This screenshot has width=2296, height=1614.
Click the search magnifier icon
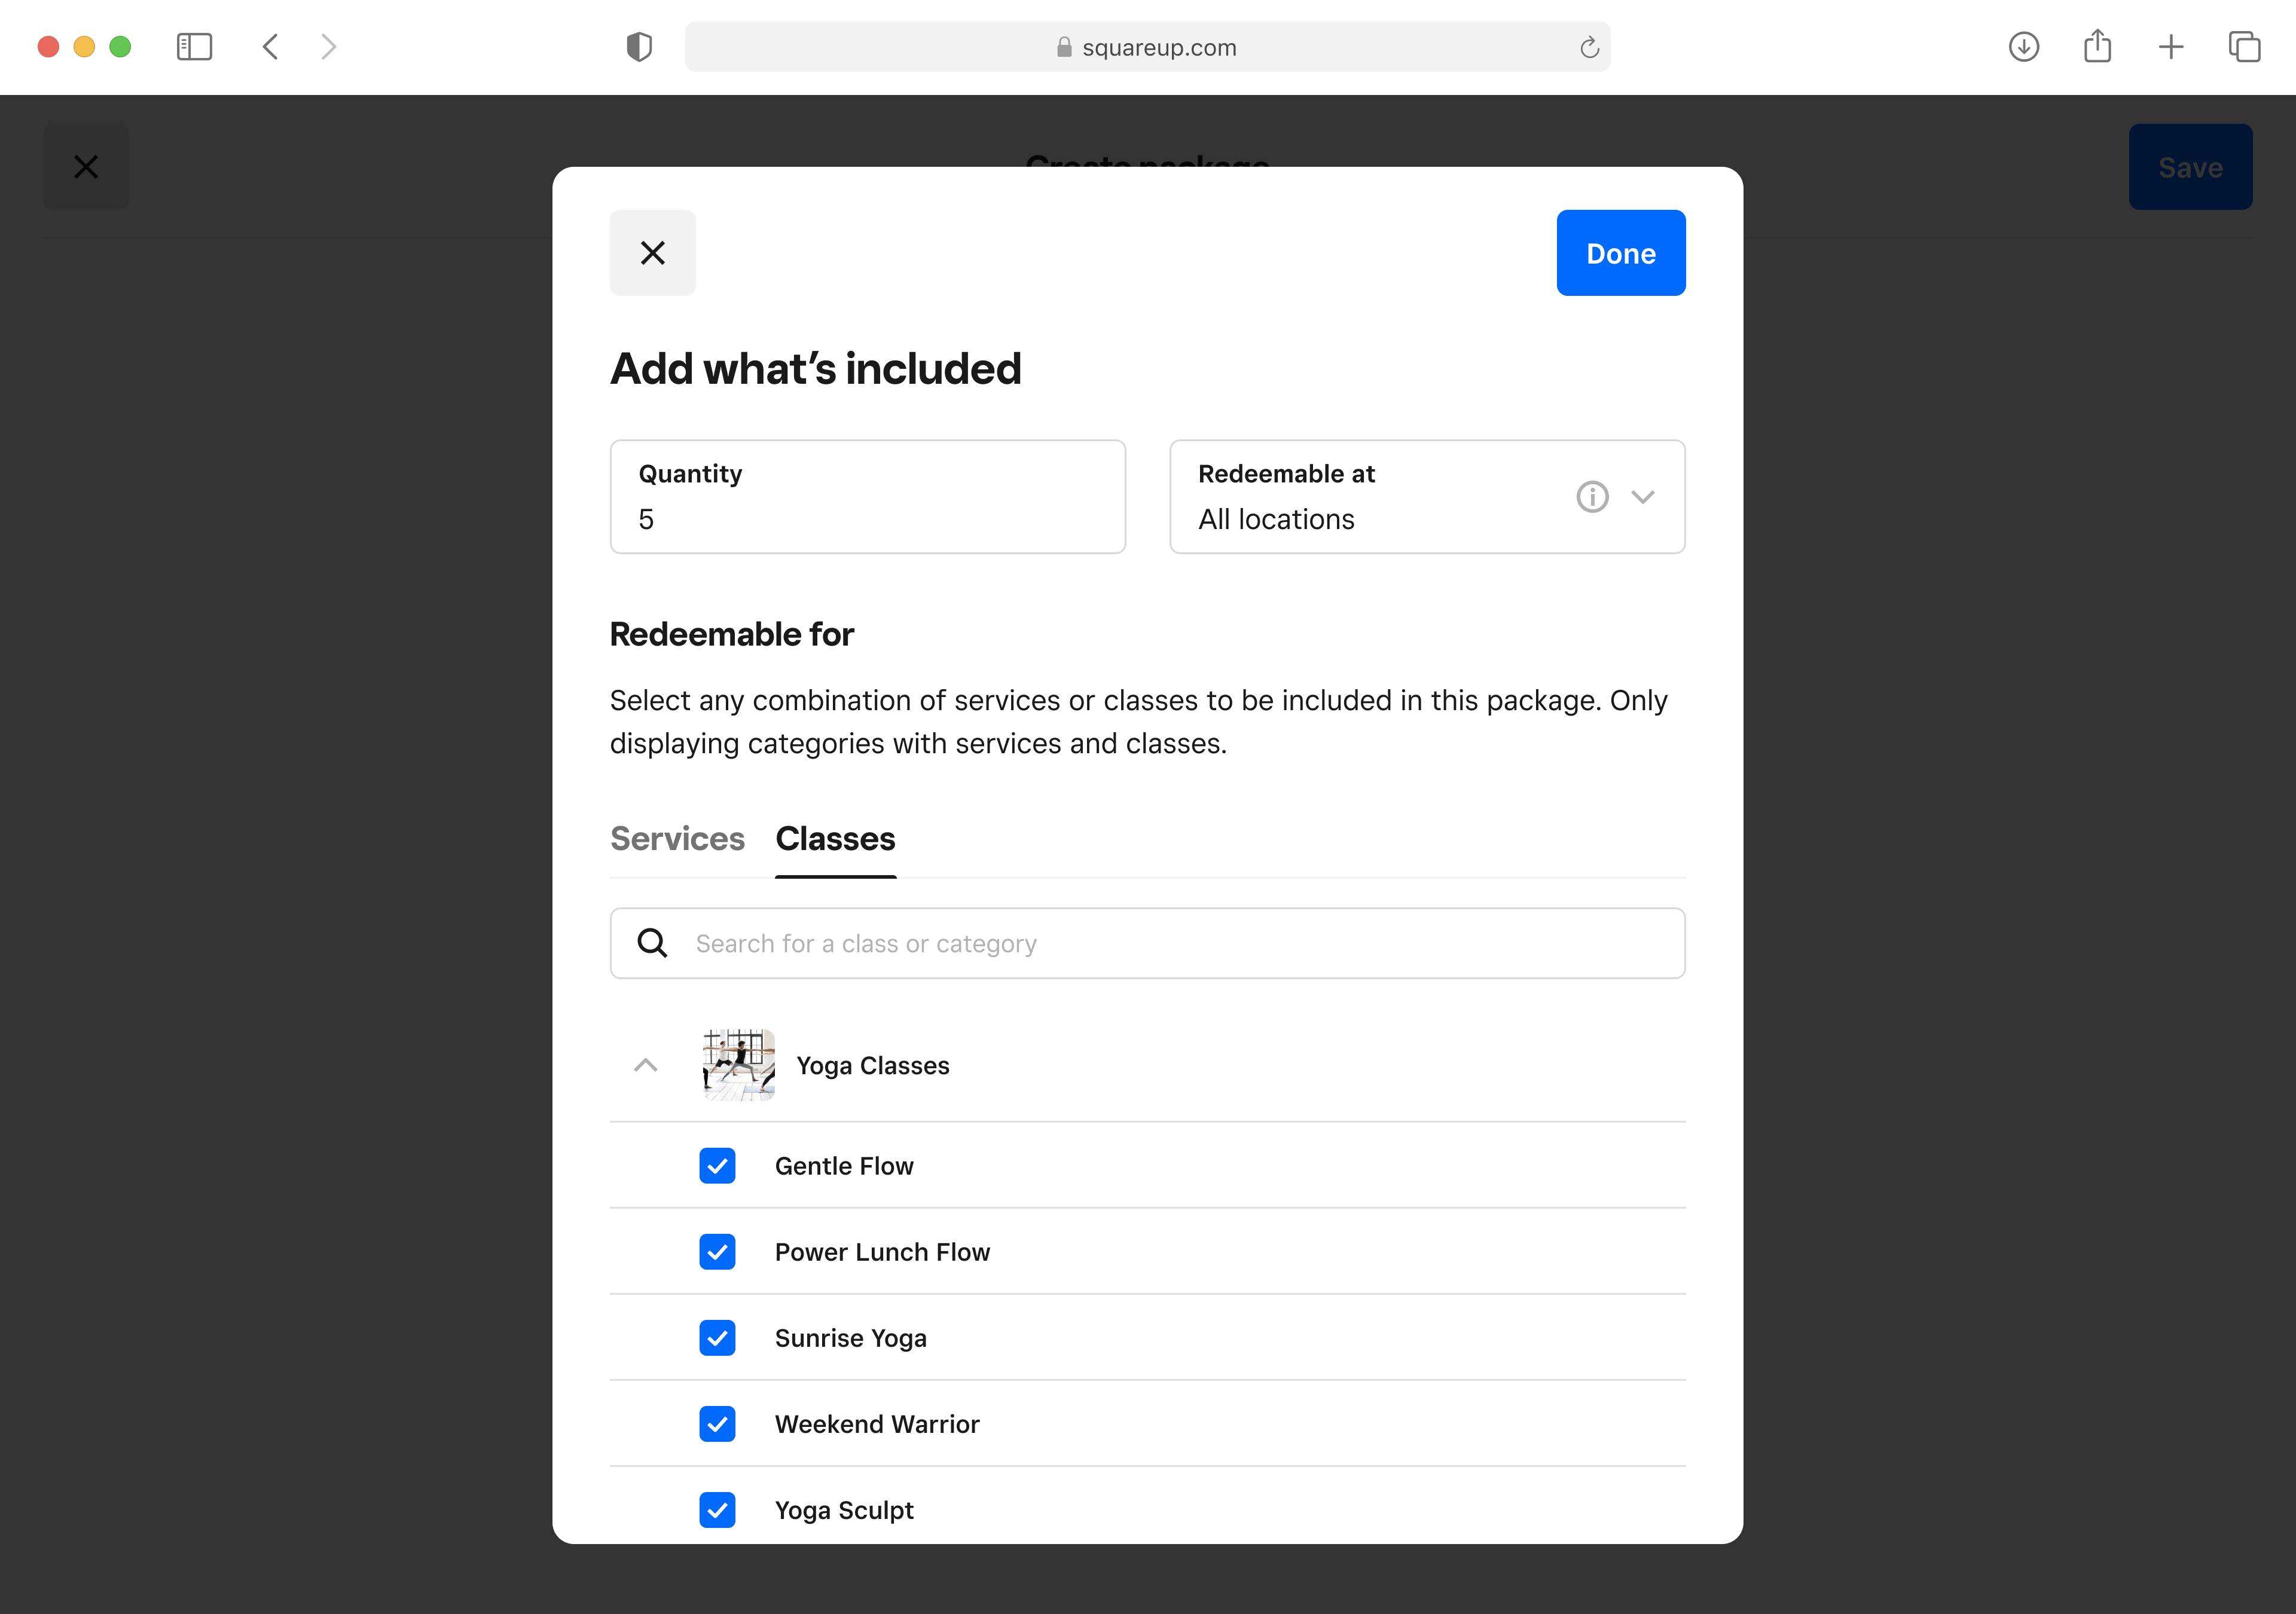[x=652, y=943]
